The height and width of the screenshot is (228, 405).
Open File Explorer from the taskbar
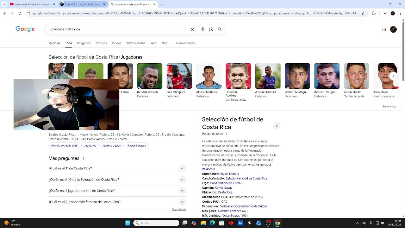203,223
